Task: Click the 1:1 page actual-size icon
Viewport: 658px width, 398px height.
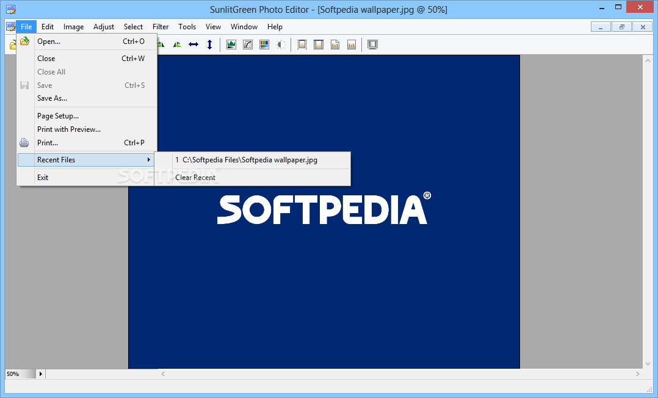Action: click(335, 44)
